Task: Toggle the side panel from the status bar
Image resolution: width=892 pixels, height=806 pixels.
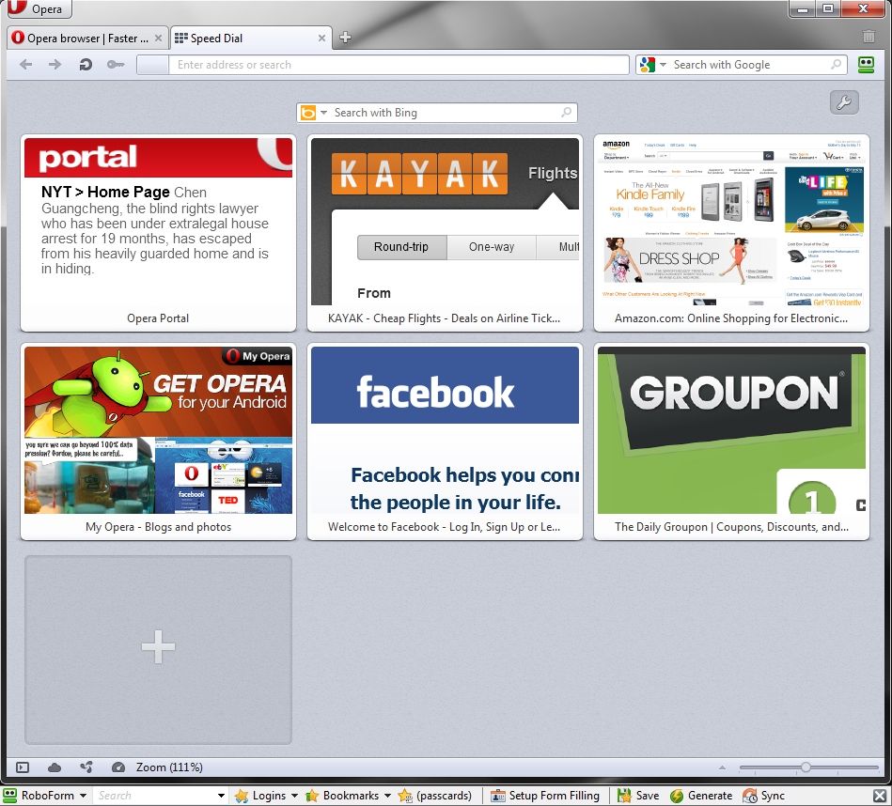Action: (23, 767)
